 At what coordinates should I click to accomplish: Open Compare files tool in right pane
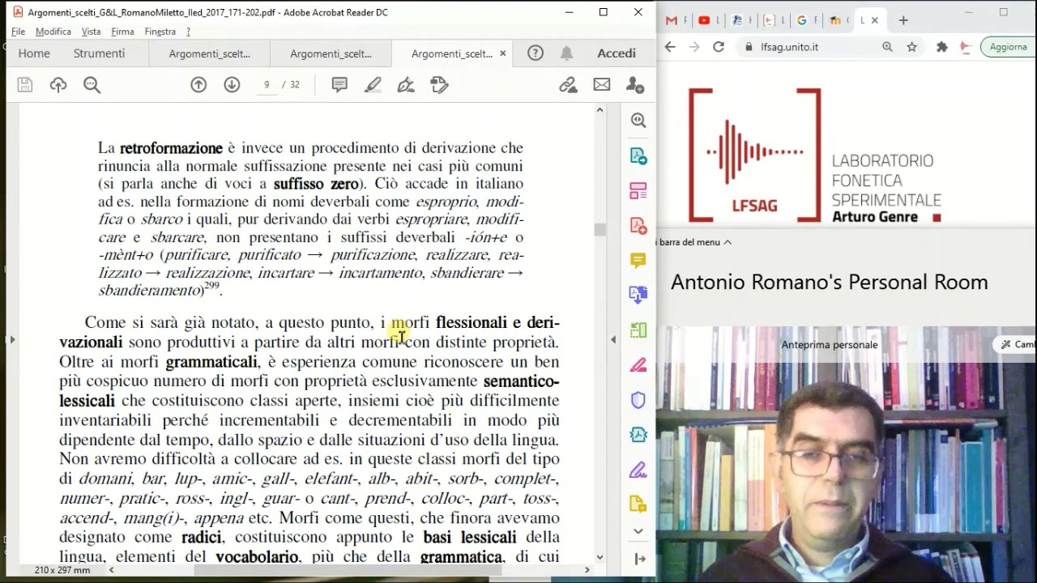[x=638, y=330]
